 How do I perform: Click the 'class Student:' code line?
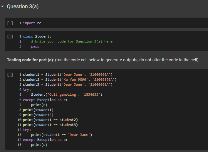pos(37,36)
